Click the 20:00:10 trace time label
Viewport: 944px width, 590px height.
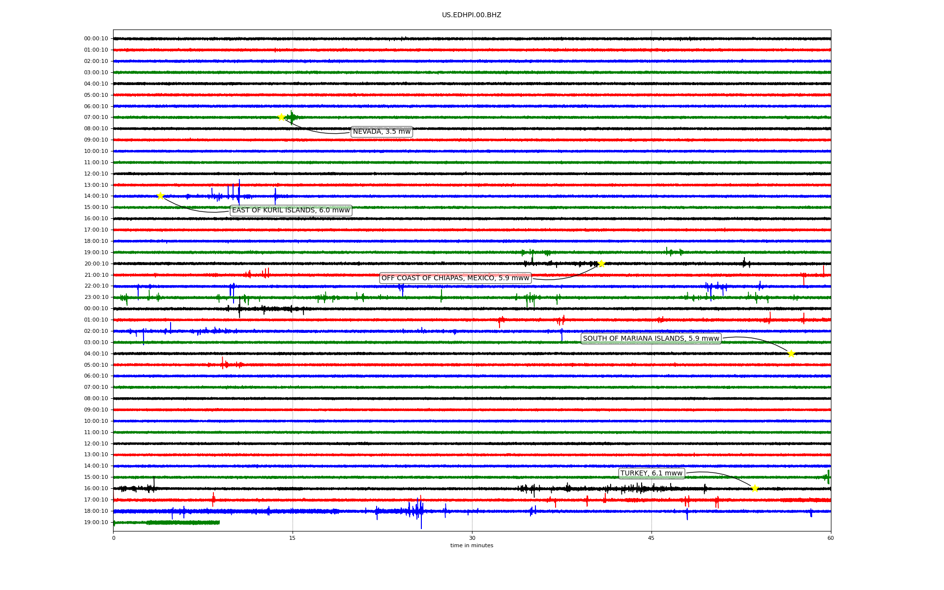96,264
